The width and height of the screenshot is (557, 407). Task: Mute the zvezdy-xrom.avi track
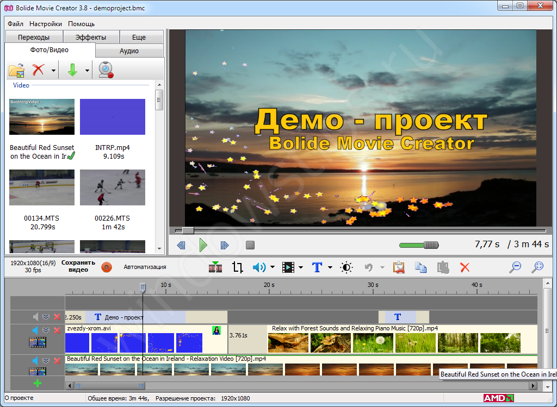[x=35, y=330]
